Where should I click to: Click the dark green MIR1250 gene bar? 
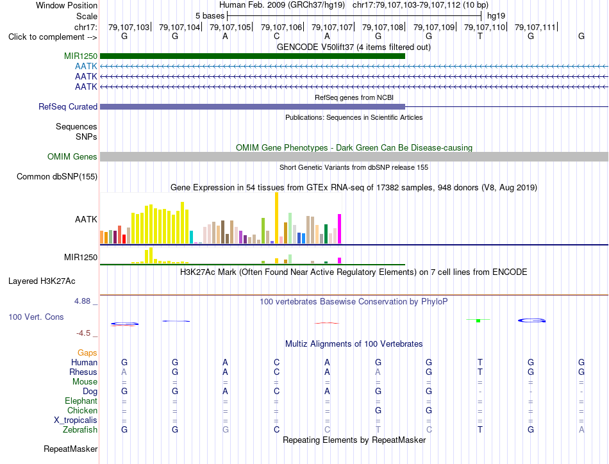tap(253, 56)
